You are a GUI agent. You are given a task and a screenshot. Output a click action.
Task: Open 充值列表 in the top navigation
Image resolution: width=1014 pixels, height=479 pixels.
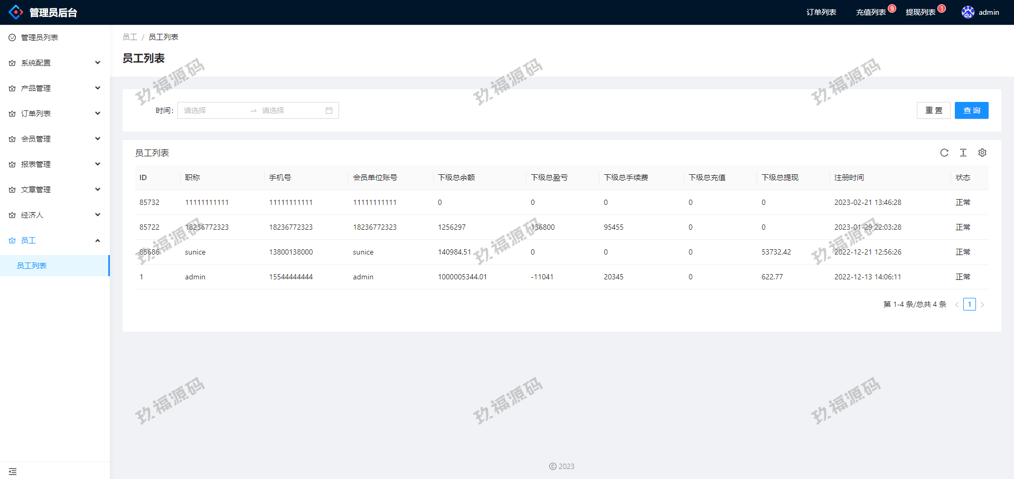(870, 12)
